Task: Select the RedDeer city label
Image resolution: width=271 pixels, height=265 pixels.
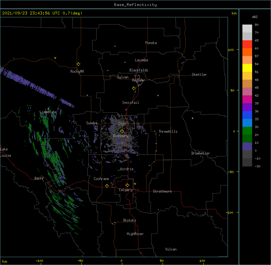Action: pyautogui.click(x=138, y=80)
